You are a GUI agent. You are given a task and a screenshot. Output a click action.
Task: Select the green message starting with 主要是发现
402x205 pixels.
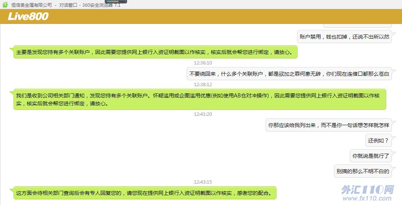pos(155,52)
